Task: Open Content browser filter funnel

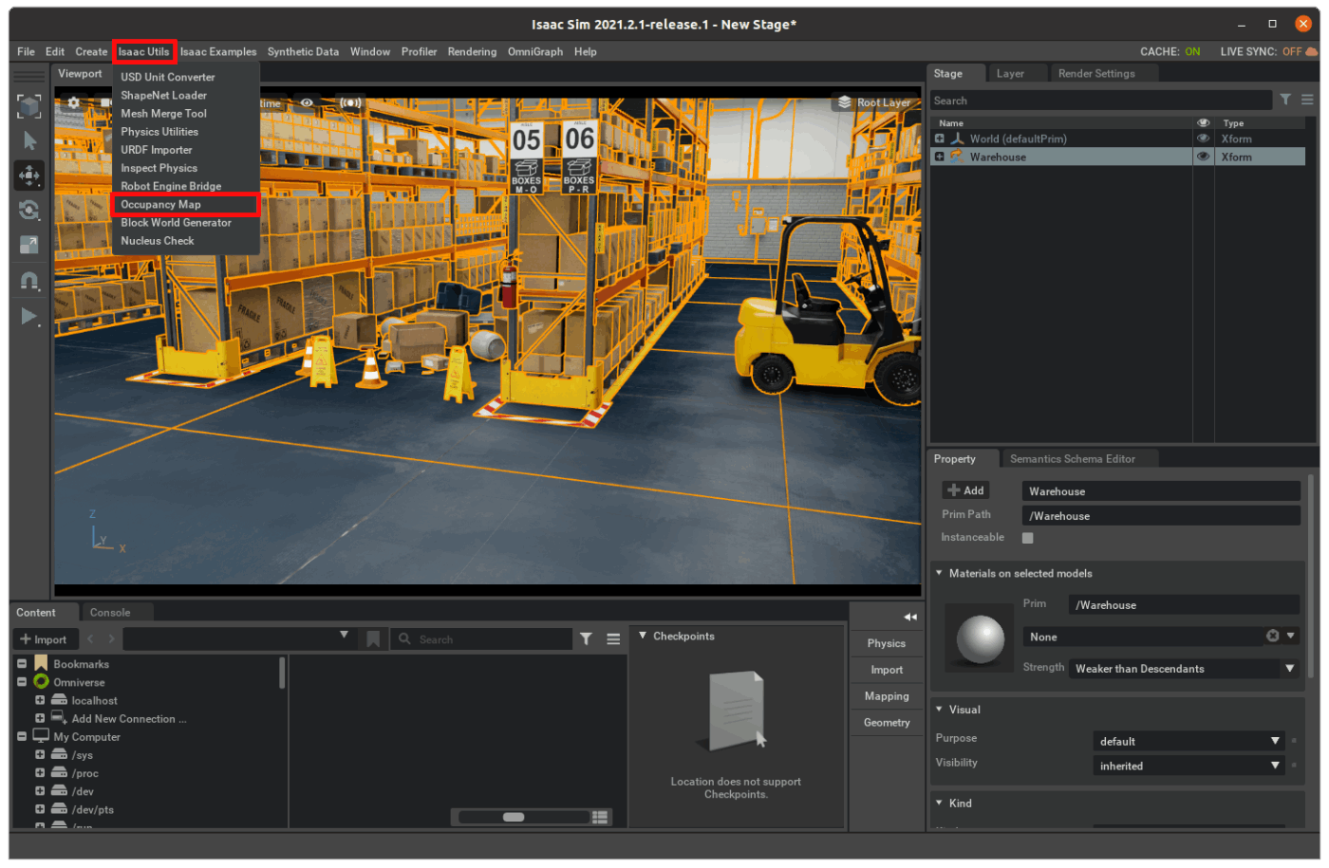Action: coord(587,639)
